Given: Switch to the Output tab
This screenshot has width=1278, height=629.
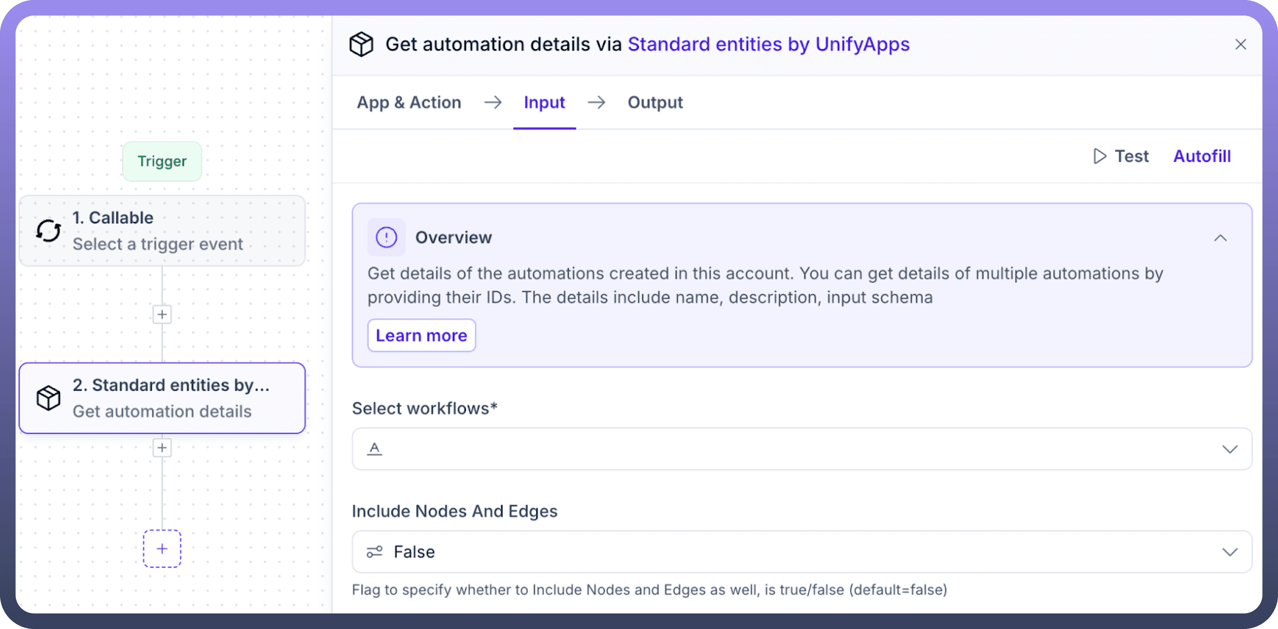Looking at the screenshot, I should coord(655,103).
